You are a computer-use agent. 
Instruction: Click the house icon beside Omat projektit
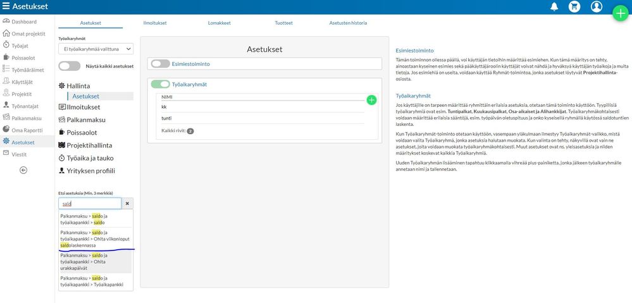6,34
